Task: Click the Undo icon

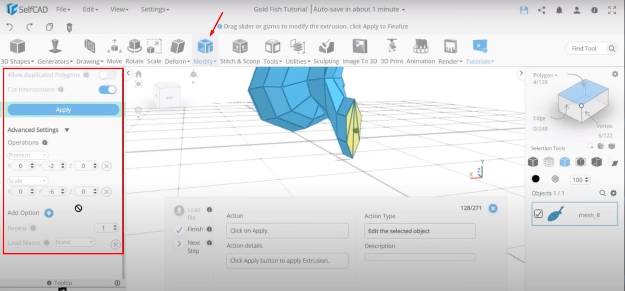Action: [9, 27]
